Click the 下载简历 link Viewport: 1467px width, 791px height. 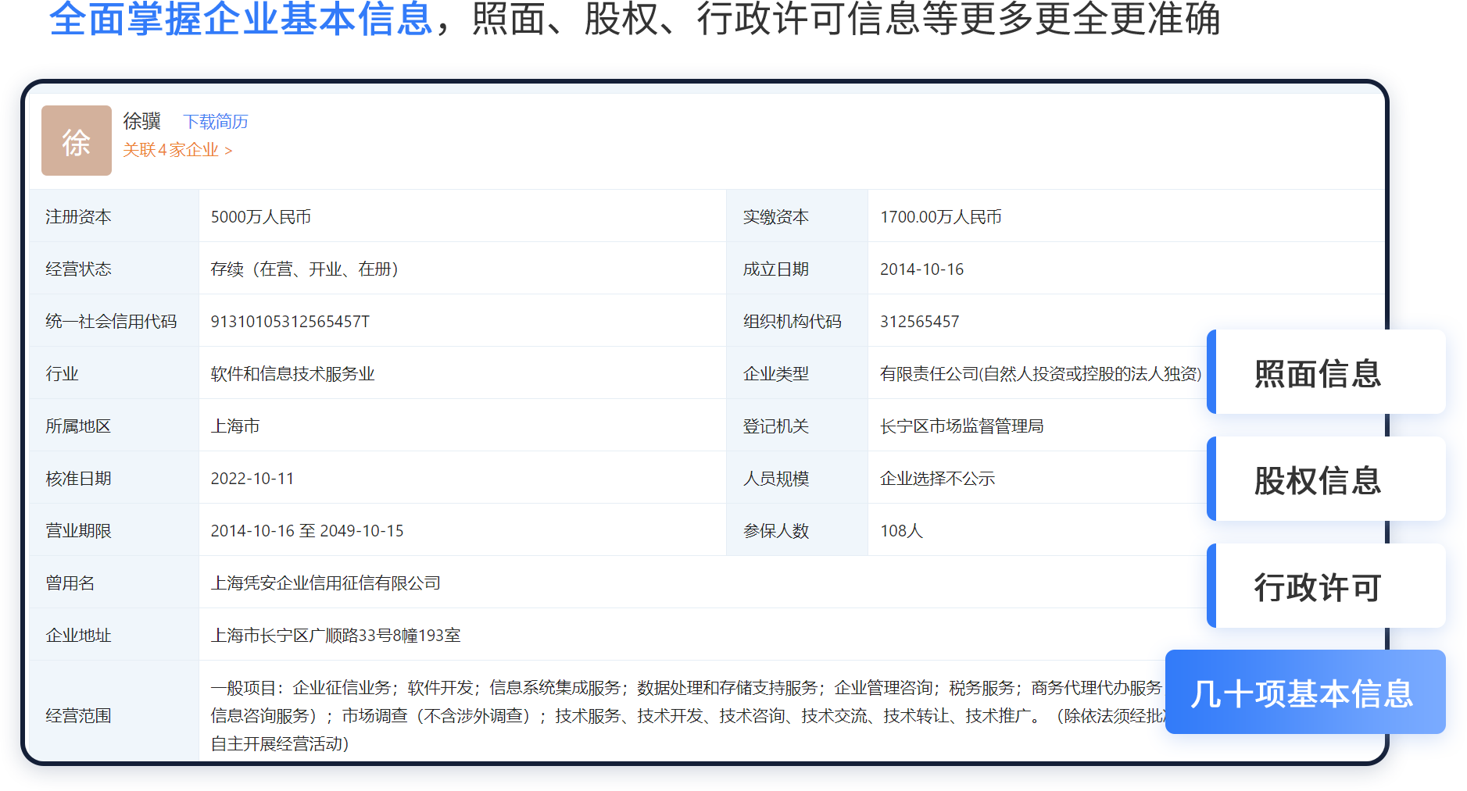pos(215,122)
